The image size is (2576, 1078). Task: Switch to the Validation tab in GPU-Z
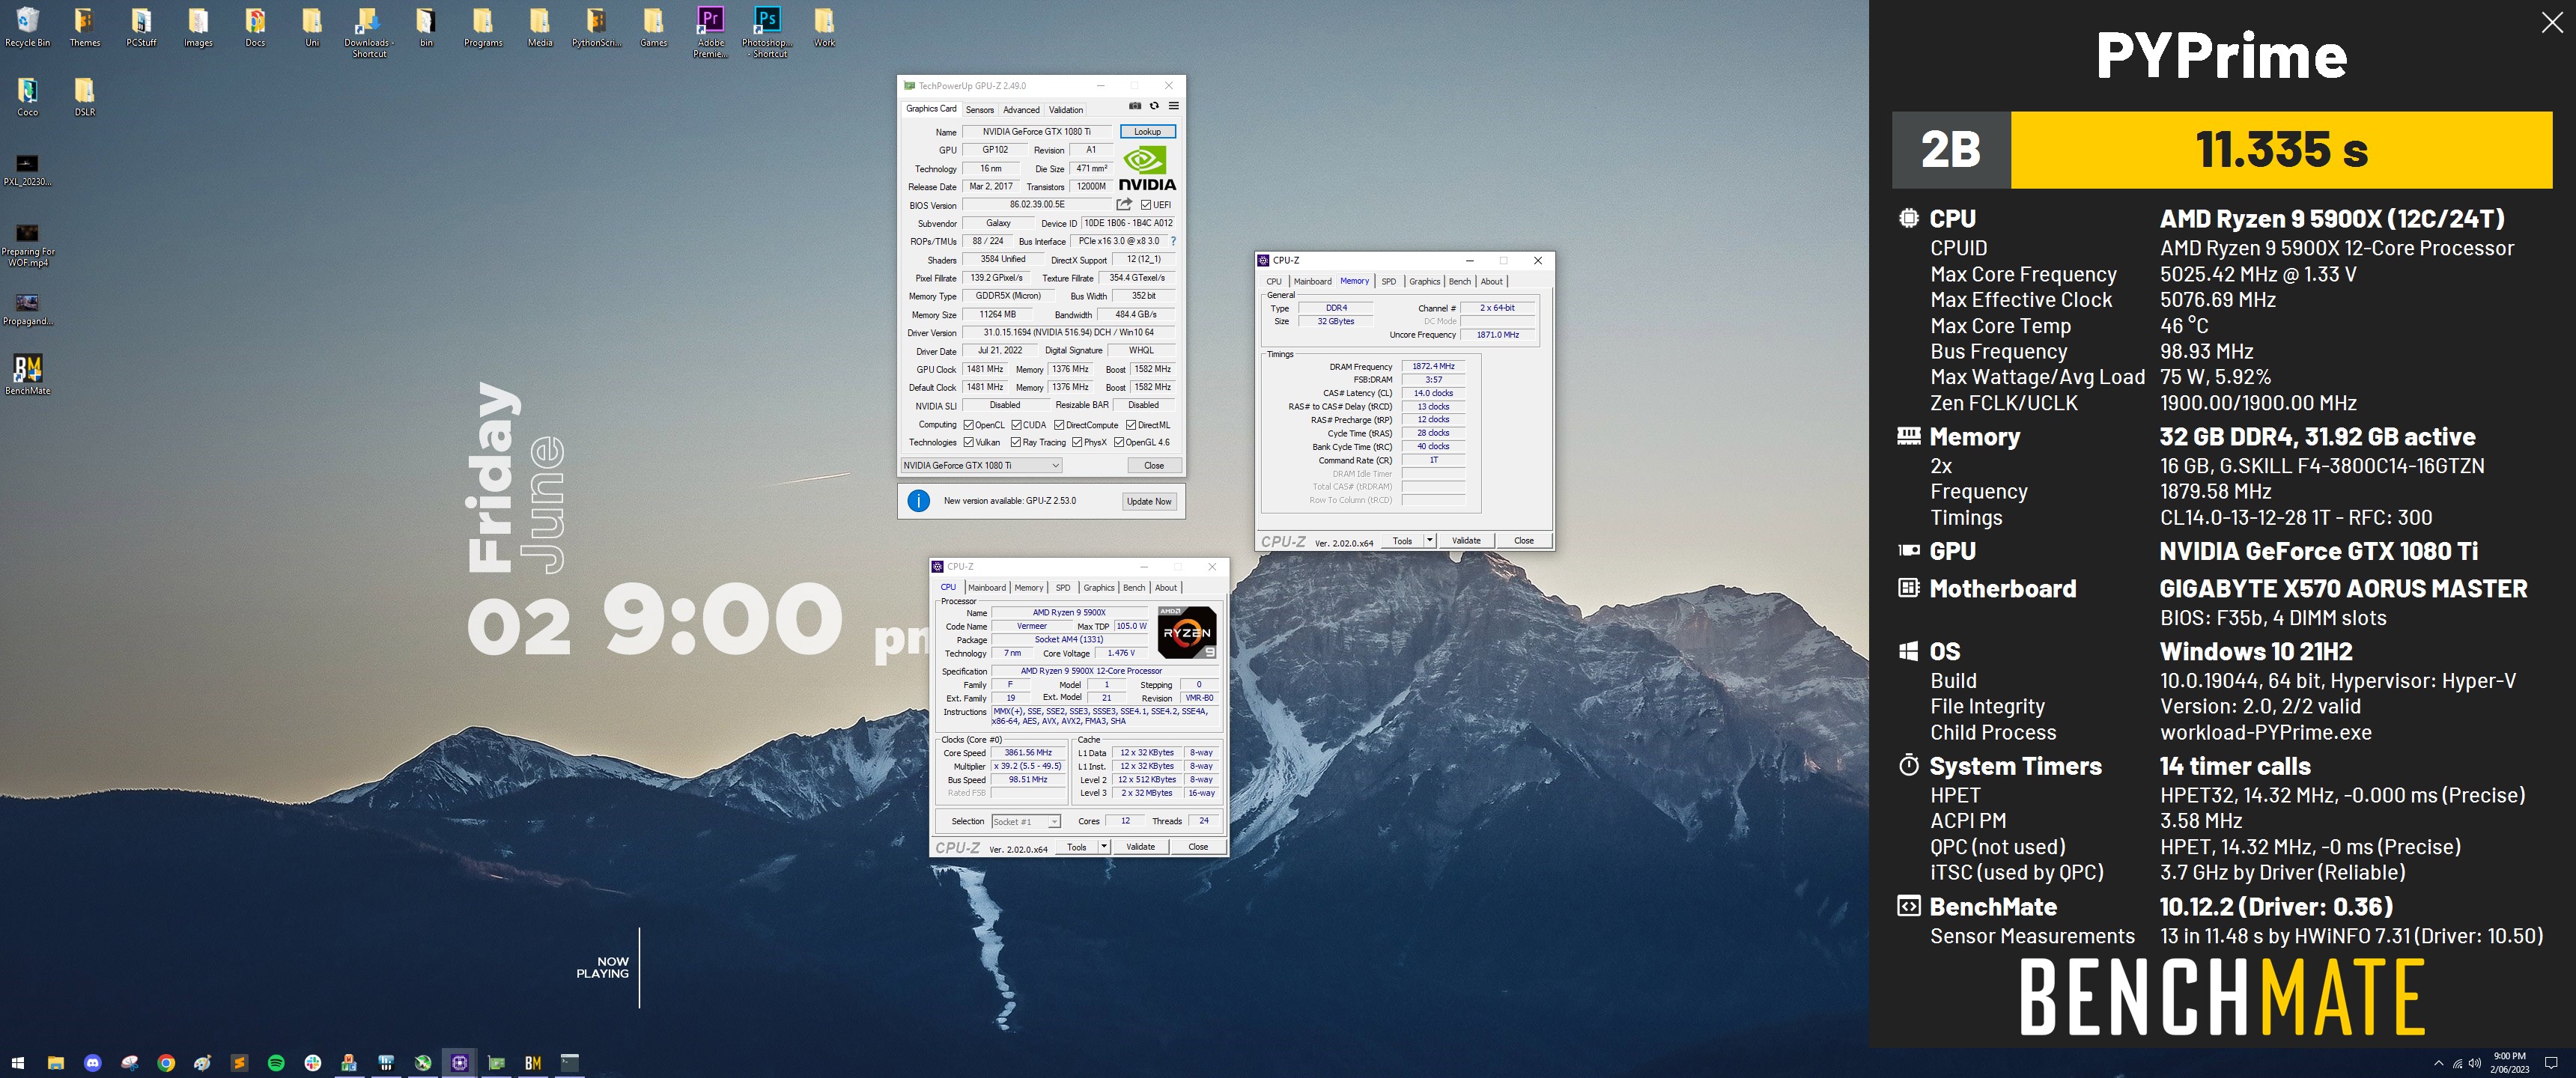click(1065, 110)
